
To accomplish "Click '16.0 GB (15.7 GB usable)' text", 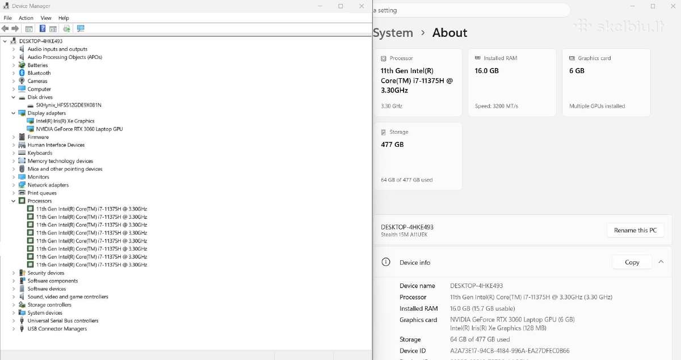I will pyautogui.click(x=482, y=308).
